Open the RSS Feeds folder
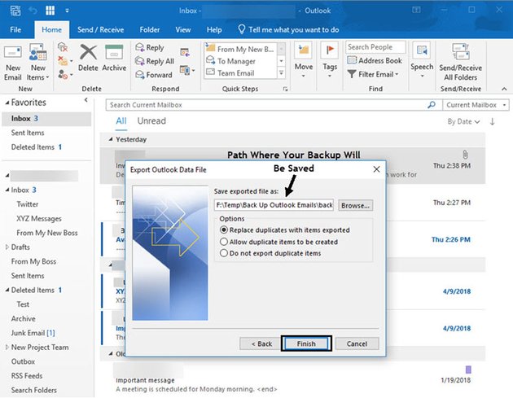The height and width of the screenshot is (398, 513). 27,376
